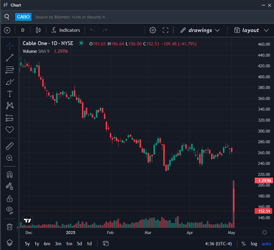This screenshot has width=274, height=250.
Task: Select the Text annotation tool
Action: (x=9, y=94)
